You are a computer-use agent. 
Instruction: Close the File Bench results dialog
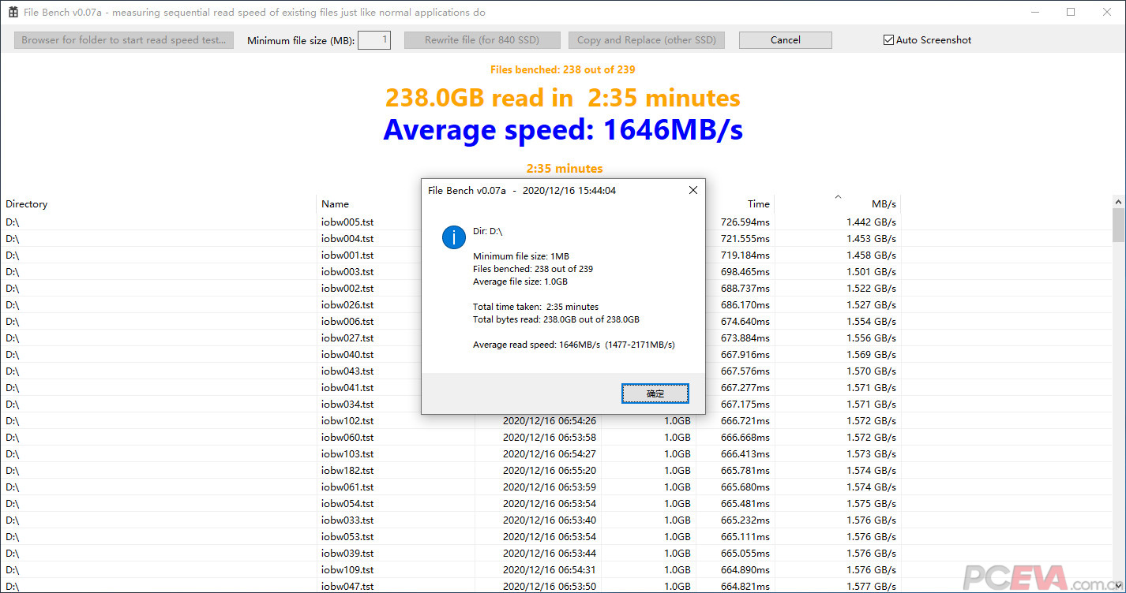[x=692, y=190]
